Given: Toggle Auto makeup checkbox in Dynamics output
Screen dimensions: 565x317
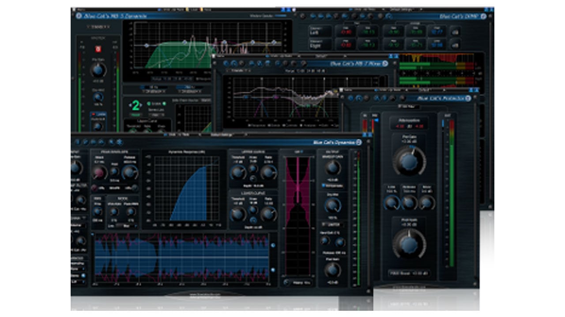Looking at the screenshot, I should pyautogui.click(x=324, y=186).
